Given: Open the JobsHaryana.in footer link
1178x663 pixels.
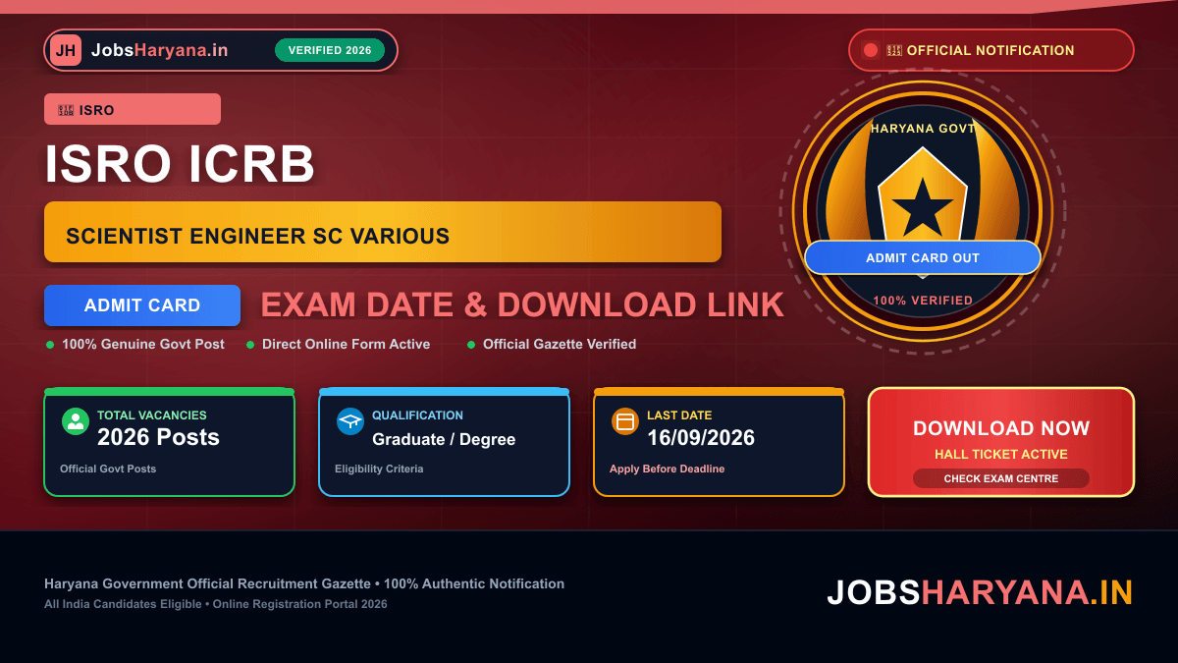Looking at the screenshot, I should coord(980,592).
